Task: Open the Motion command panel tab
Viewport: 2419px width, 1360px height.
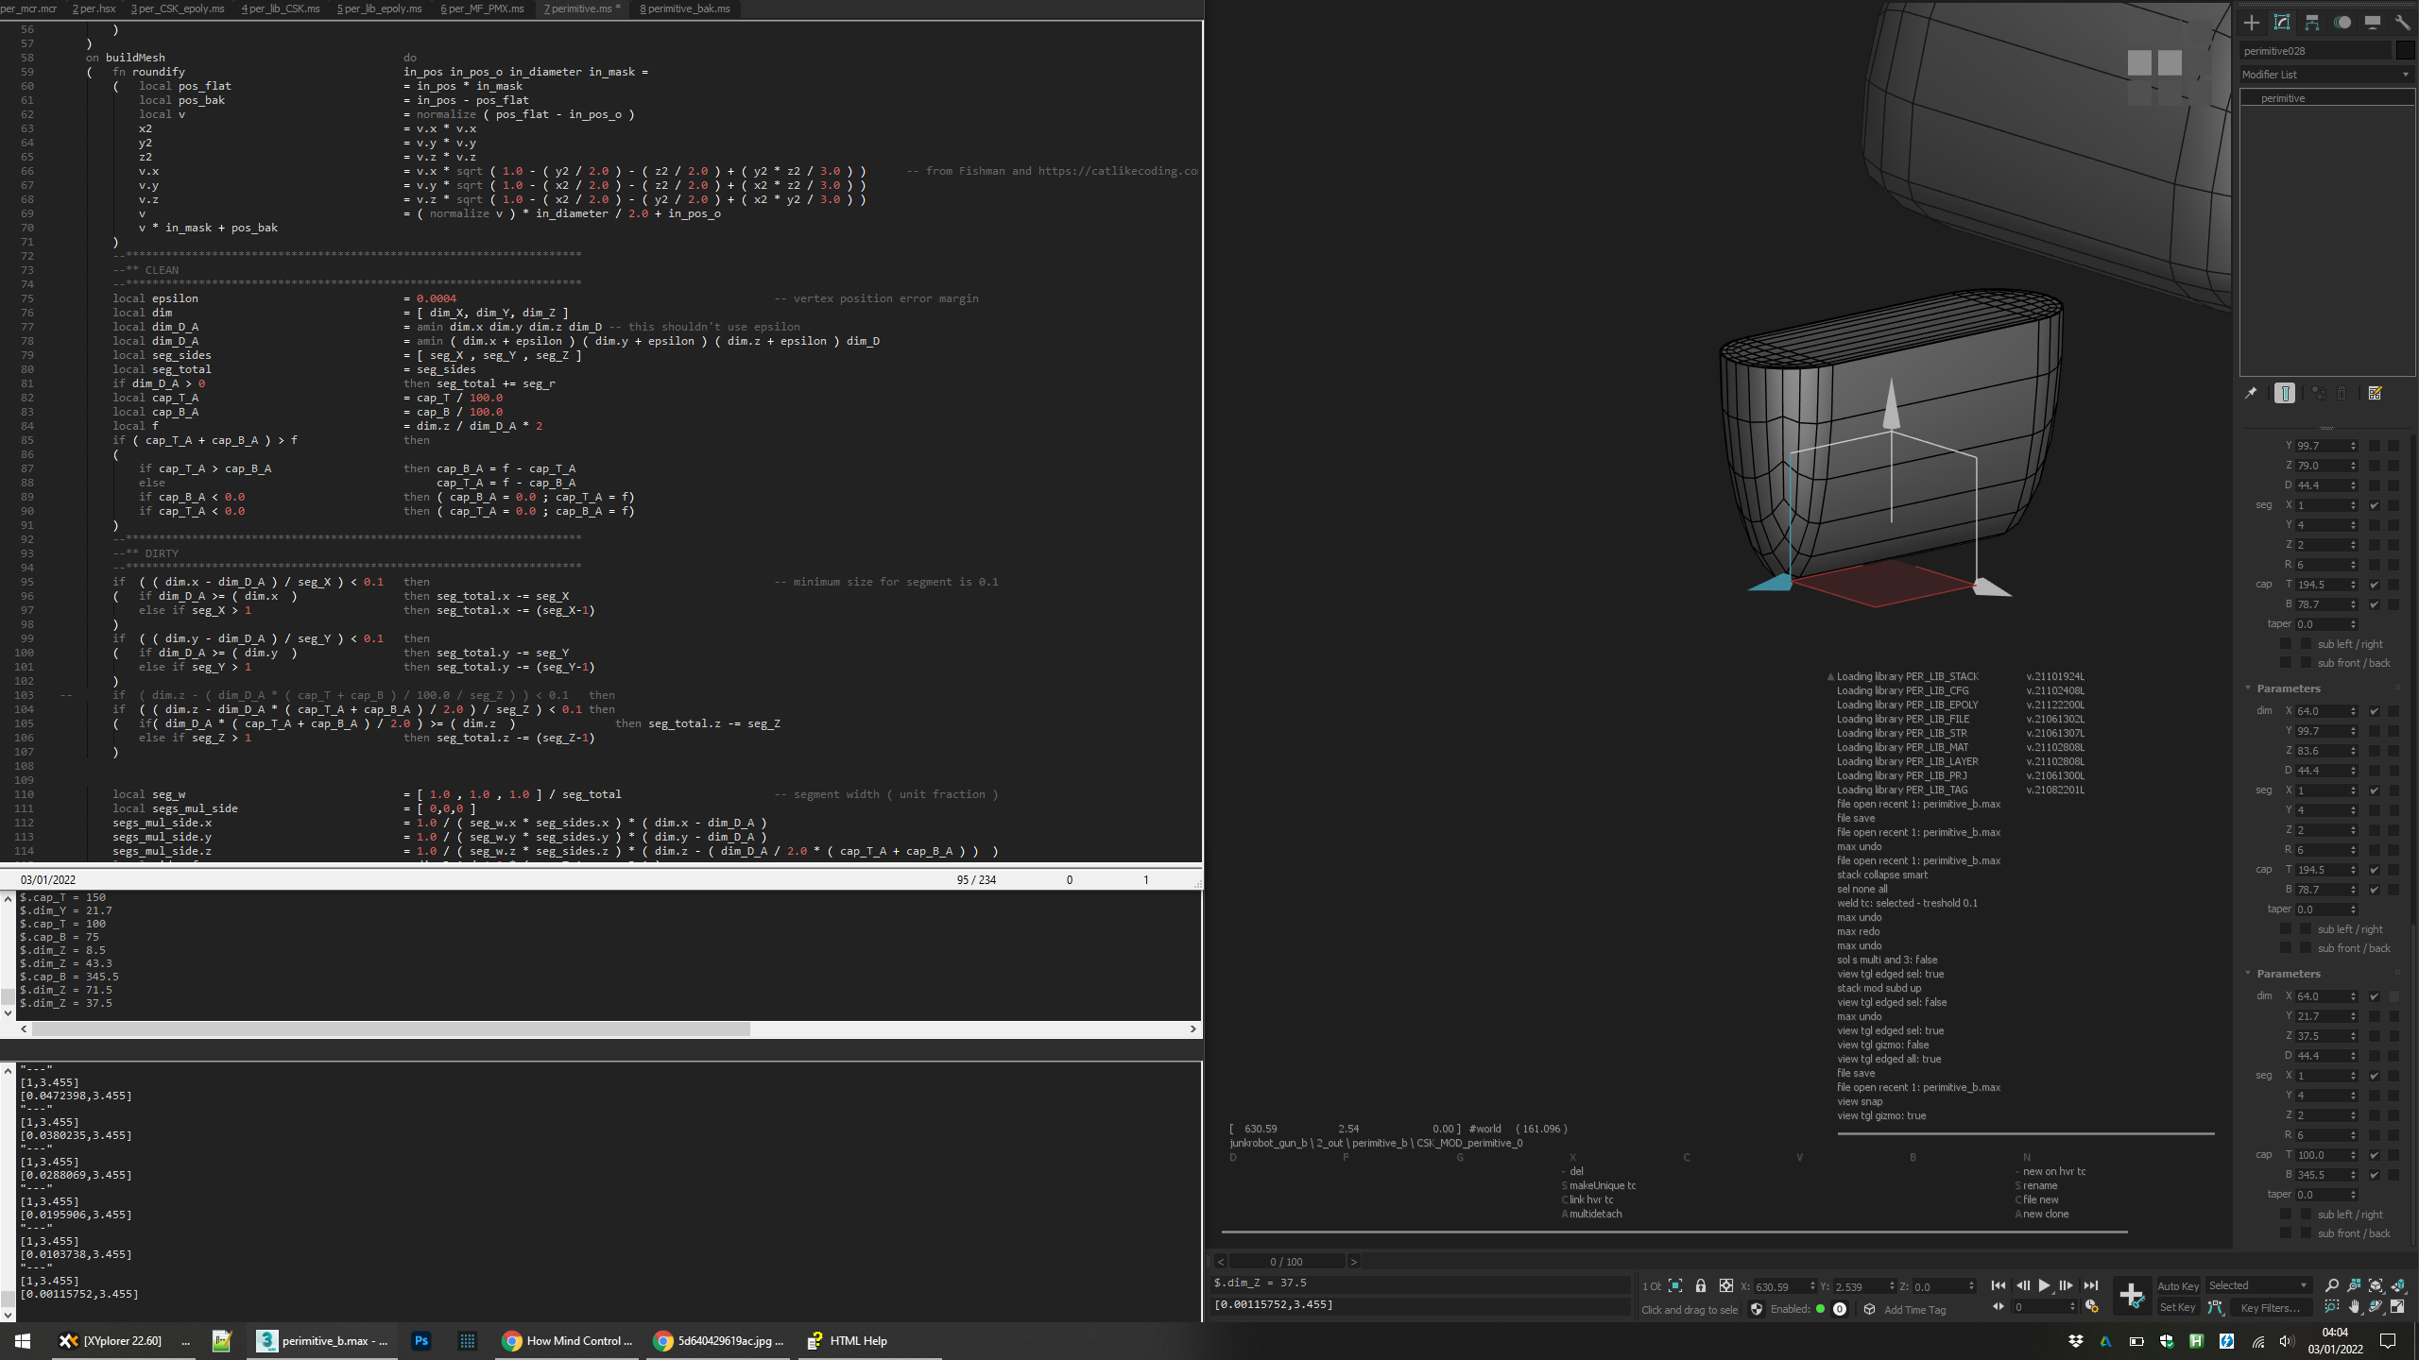Action: click(2342, 23)
